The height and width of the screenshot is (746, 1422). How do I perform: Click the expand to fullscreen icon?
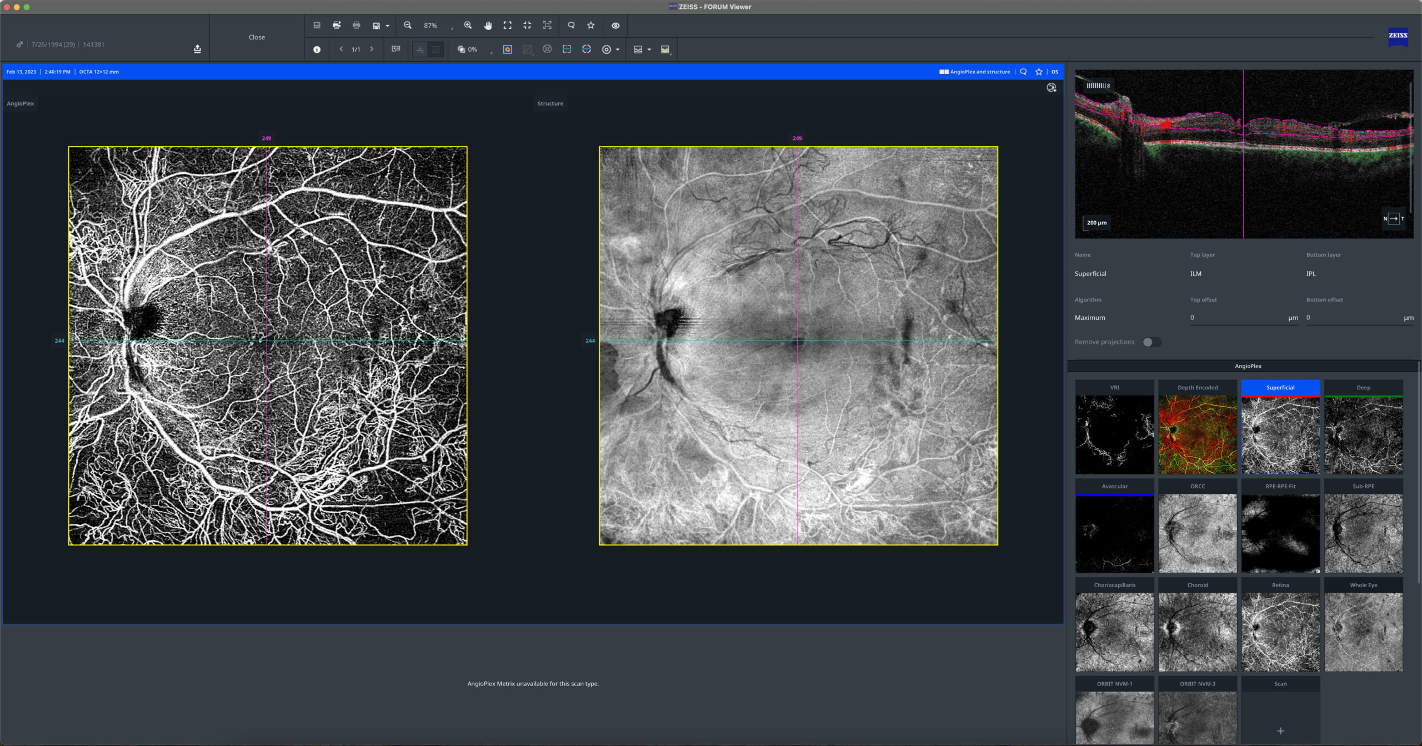pyautogui.click(x=508, y=26)
